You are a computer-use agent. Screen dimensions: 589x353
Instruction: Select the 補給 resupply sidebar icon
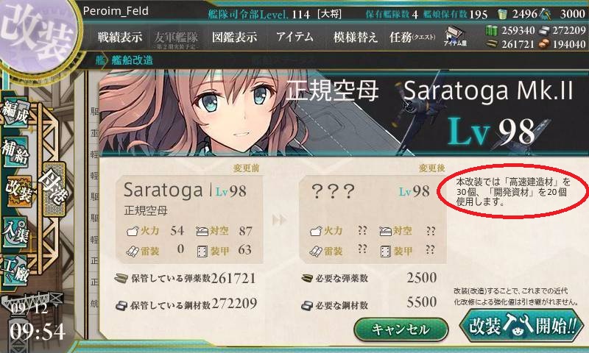point(15,151)
